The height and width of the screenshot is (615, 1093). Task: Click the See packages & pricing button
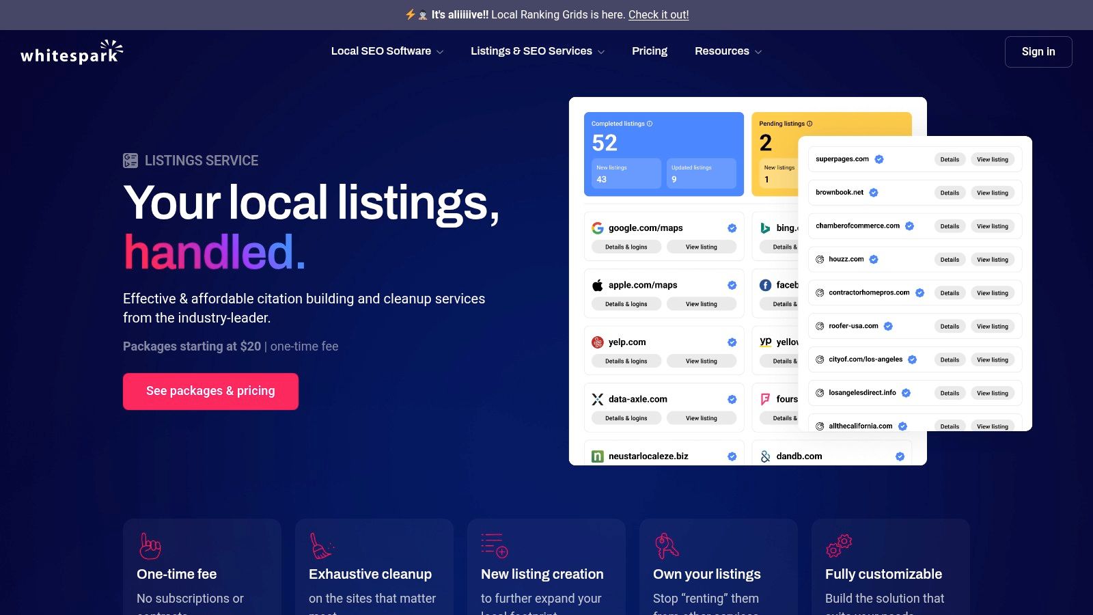210,391
